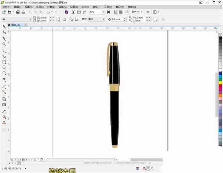Select the Interactive Fill bucket tool

pos(4,117)
